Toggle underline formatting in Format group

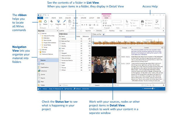(x=87, y=25)
